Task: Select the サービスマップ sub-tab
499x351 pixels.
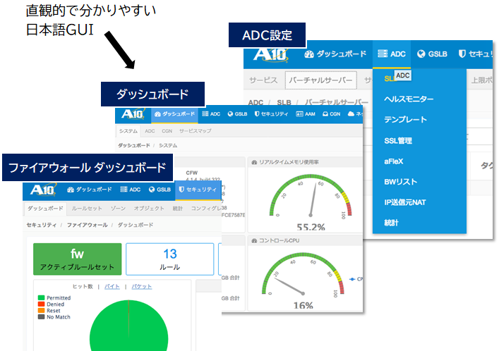Action: tap(195, 131)
